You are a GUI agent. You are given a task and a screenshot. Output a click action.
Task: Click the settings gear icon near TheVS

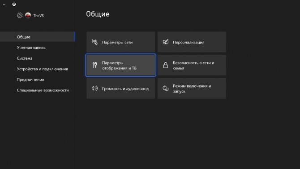[x=20, y=15]
